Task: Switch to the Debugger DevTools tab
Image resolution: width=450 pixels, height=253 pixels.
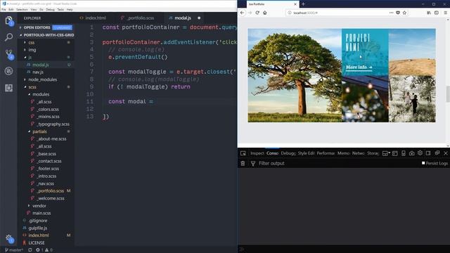Action: click(x=288, y=153)
